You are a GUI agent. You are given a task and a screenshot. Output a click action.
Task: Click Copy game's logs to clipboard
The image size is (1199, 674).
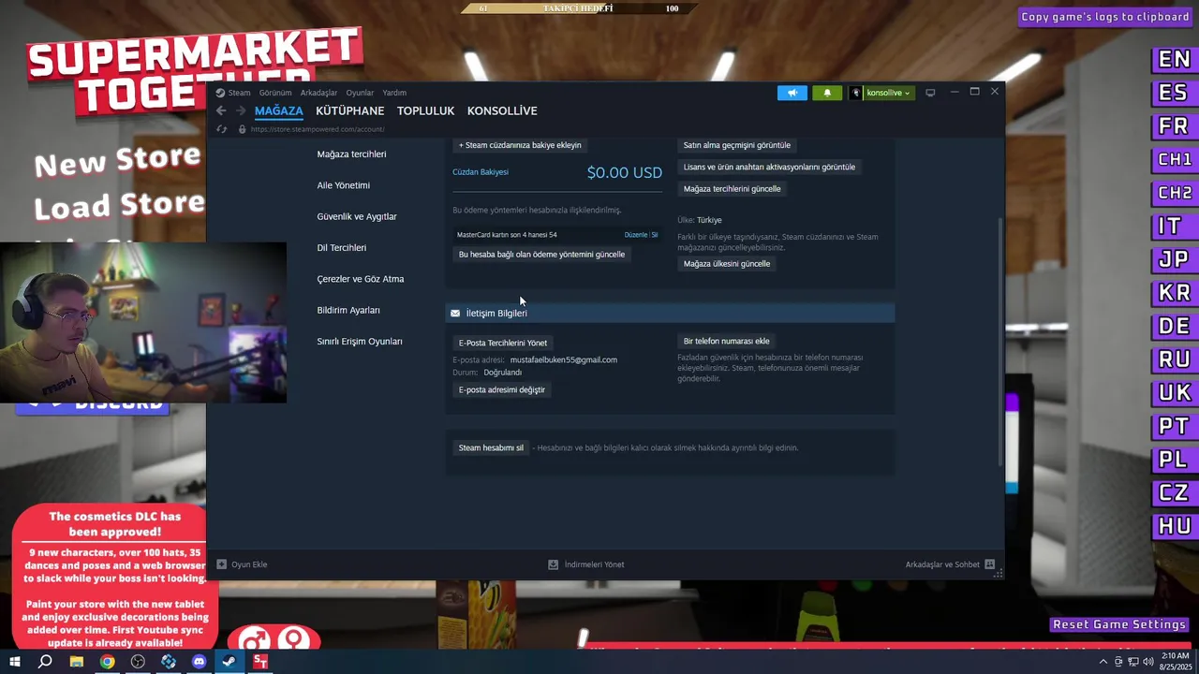tap(1104, 17)
